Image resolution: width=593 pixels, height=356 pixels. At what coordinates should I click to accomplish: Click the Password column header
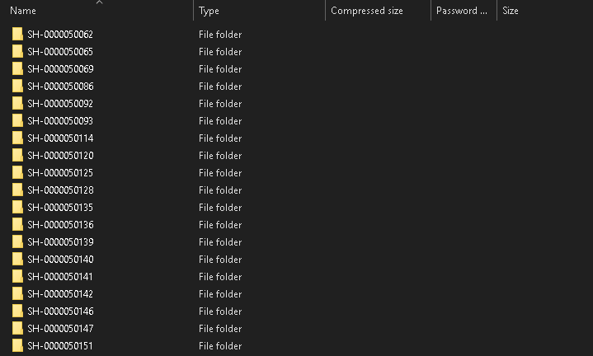pyautogui.click(x=462, y=12)
